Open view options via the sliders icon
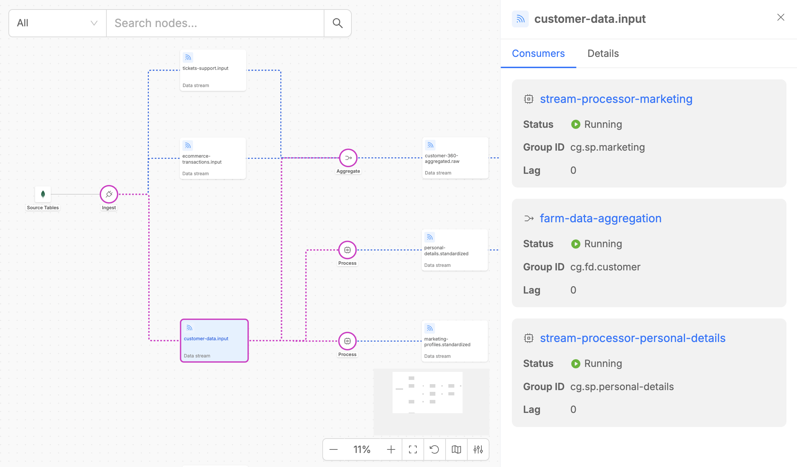The width and height of the screenshot is (797, 467). point(478,449)
